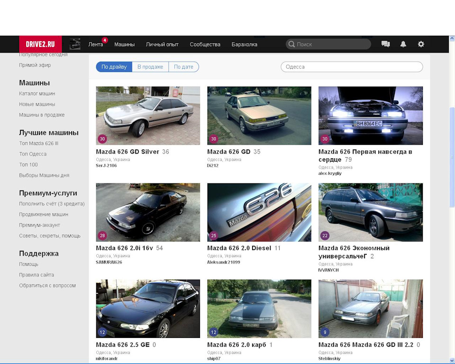Click the scrollbar up arrow
The height and width of the screenshot is (364, 455).
(452, 38)
